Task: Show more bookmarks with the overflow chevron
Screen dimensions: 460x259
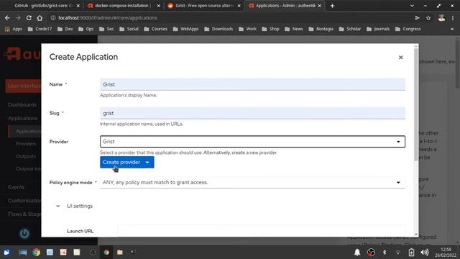Action: 452,29
